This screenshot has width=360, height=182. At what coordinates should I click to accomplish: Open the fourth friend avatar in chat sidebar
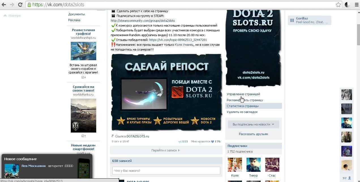[346, 137]
